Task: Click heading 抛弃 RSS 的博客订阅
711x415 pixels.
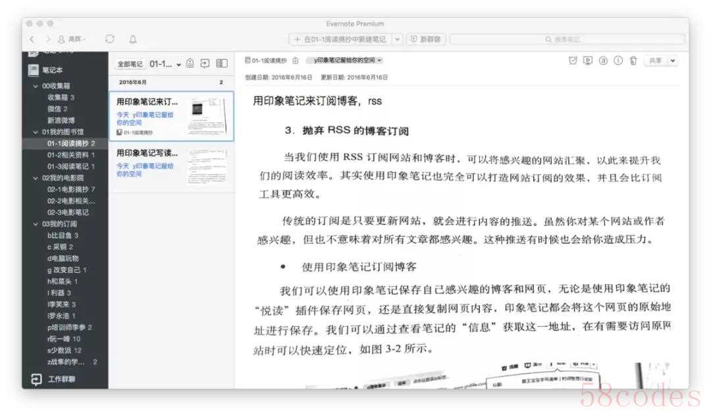Action: tap(355, 130)
